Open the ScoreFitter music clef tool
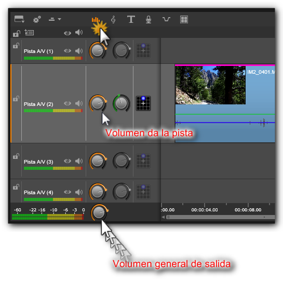Image resolution: width=283 pixels, height=282 pixels. coord(113,20)
